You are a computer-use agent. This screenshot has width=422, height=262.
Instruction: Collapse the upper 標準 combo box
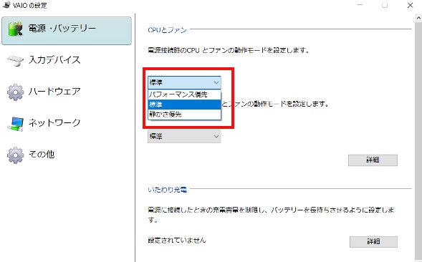point(184,82)
